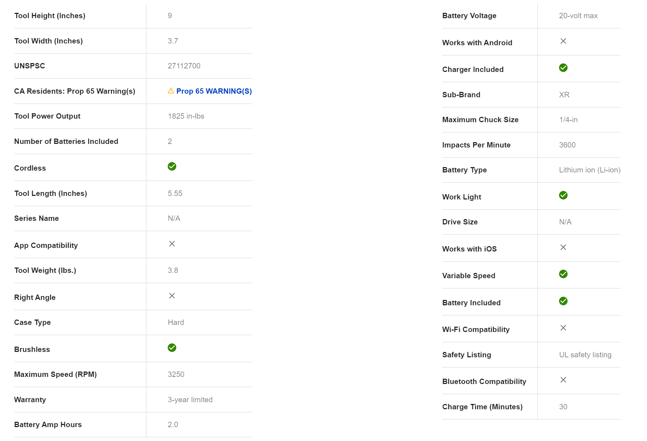Click the Warranty value 3-year limited
Viewport: 647px width, 441px height.
[x=190, y=400]
